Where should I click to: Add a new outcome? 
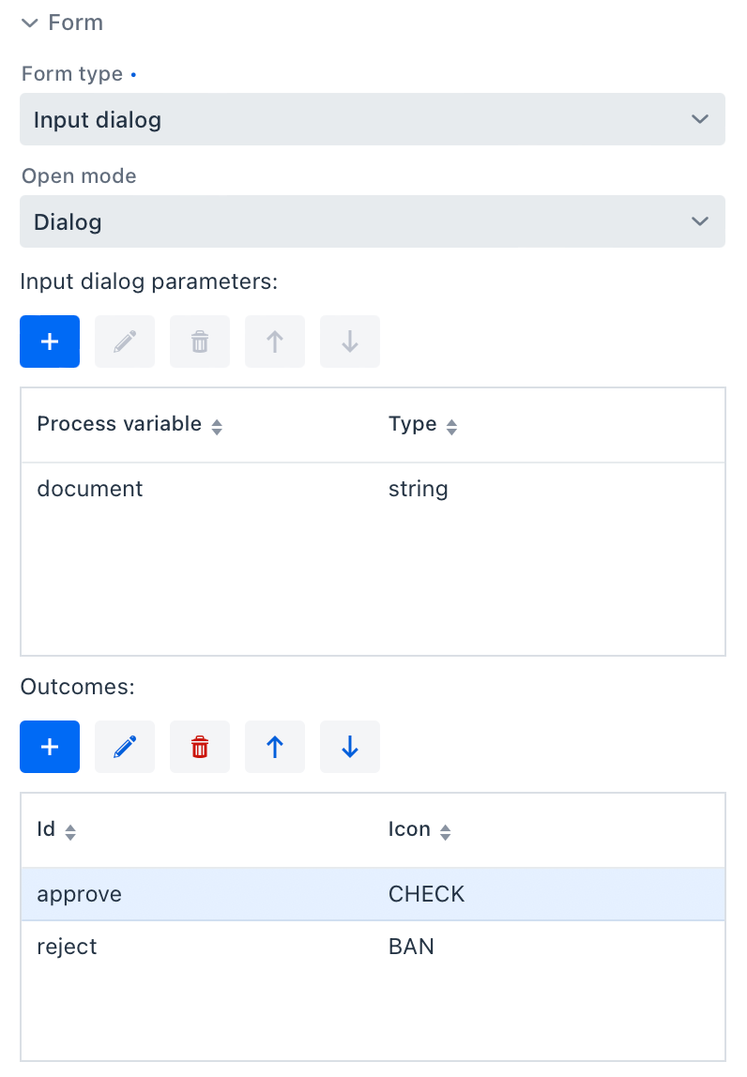(50, 747)
